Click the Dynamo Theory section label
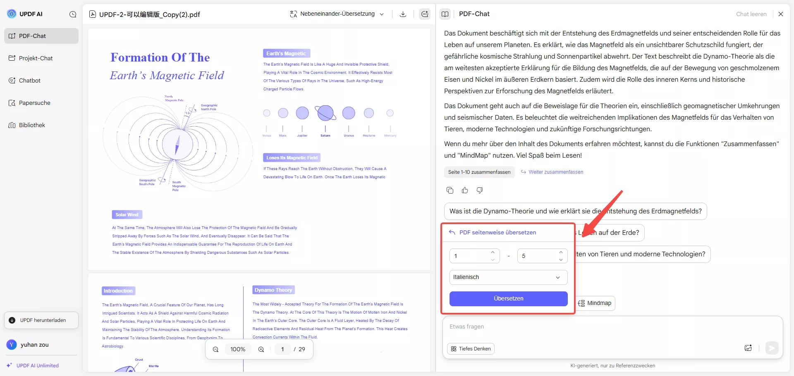794x376 pixels. [x=273, y=290]
